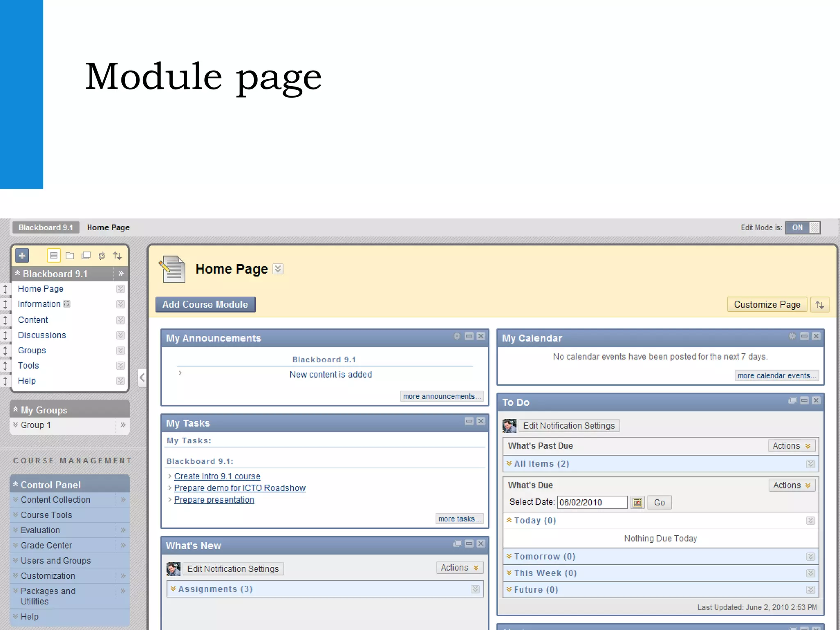This screenshot has height=630, width=840.
Task: Open the more calendar events link
Action: (777, 375)
